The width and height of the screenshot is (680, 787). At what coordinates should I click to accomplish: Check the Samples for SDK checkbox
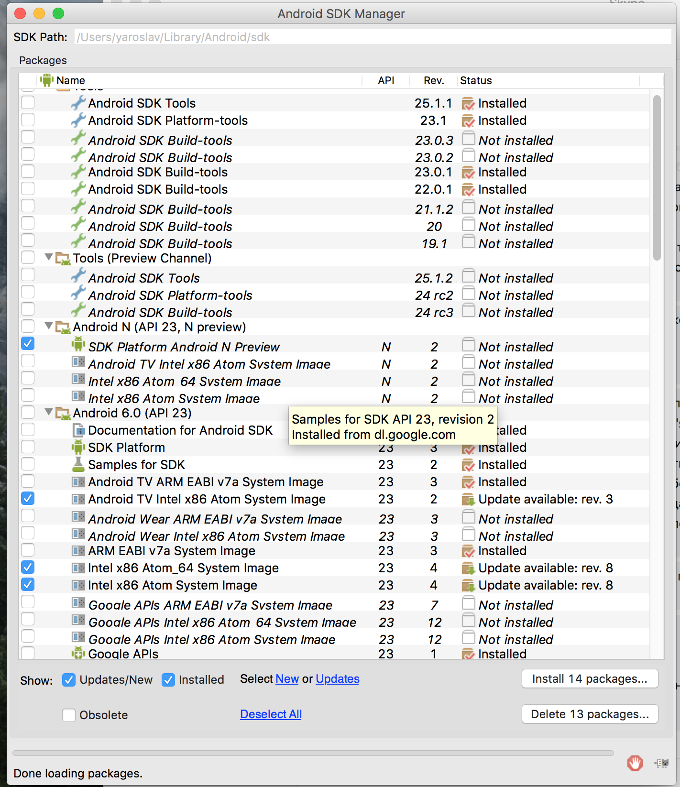click(28, 464)
